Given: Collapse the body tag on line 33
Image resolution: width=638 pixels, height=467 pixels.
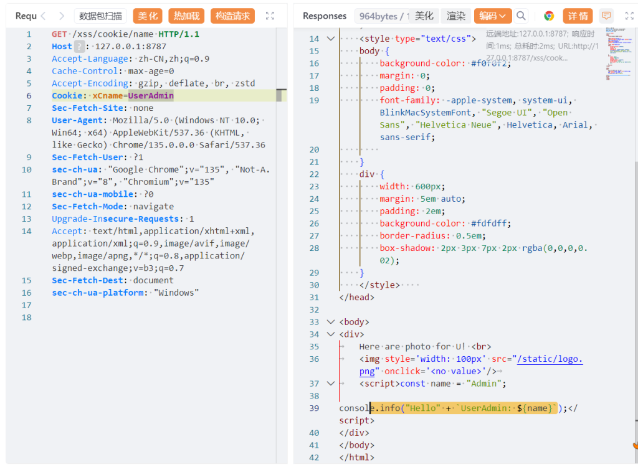Looking at the screenshot, I should [330, 322].
